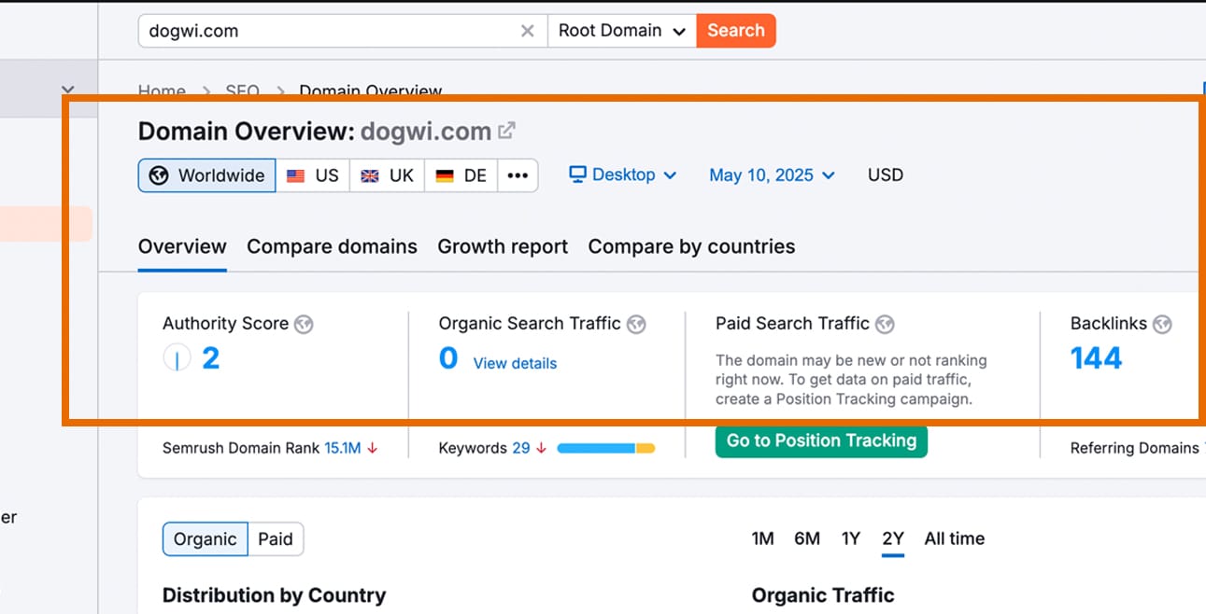Viewport: 1206px width, 614px height.
Task: Click the Keywords count 29
Action: click(x=521, y=448)
